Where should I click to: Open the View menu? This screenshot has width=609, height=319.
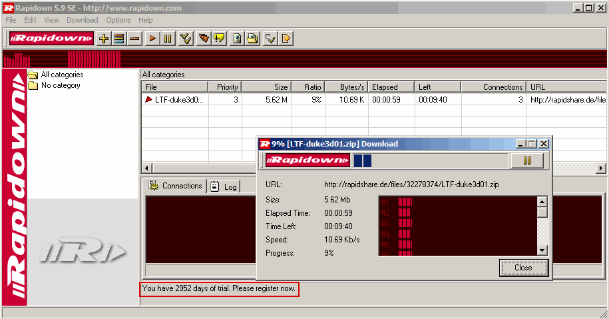pyautogui.click(x=51, y=20)
